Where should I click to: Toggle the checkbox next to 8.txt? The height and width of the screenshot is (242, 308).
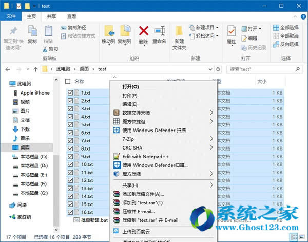pos(70,148)
